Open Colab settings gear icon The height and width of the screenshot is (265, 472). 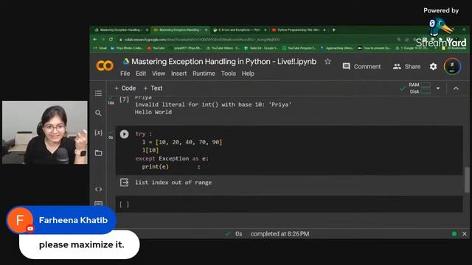[433, 66]
